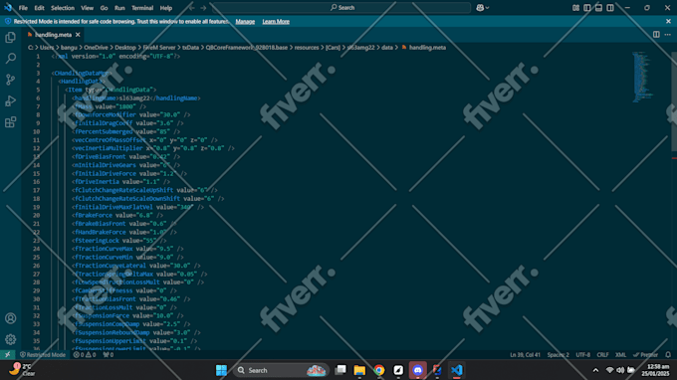Screen dimensions: 677x380
Task: Click Prettier status bar item
Action: coord(646,354)
